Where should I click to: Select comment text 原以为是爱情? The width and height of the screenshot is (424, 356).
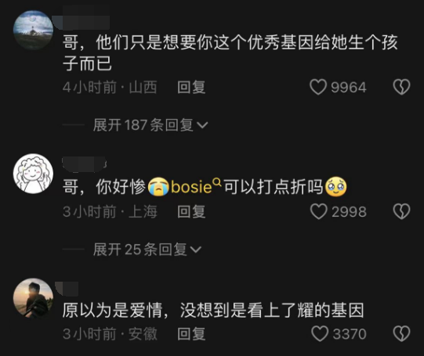112,311
